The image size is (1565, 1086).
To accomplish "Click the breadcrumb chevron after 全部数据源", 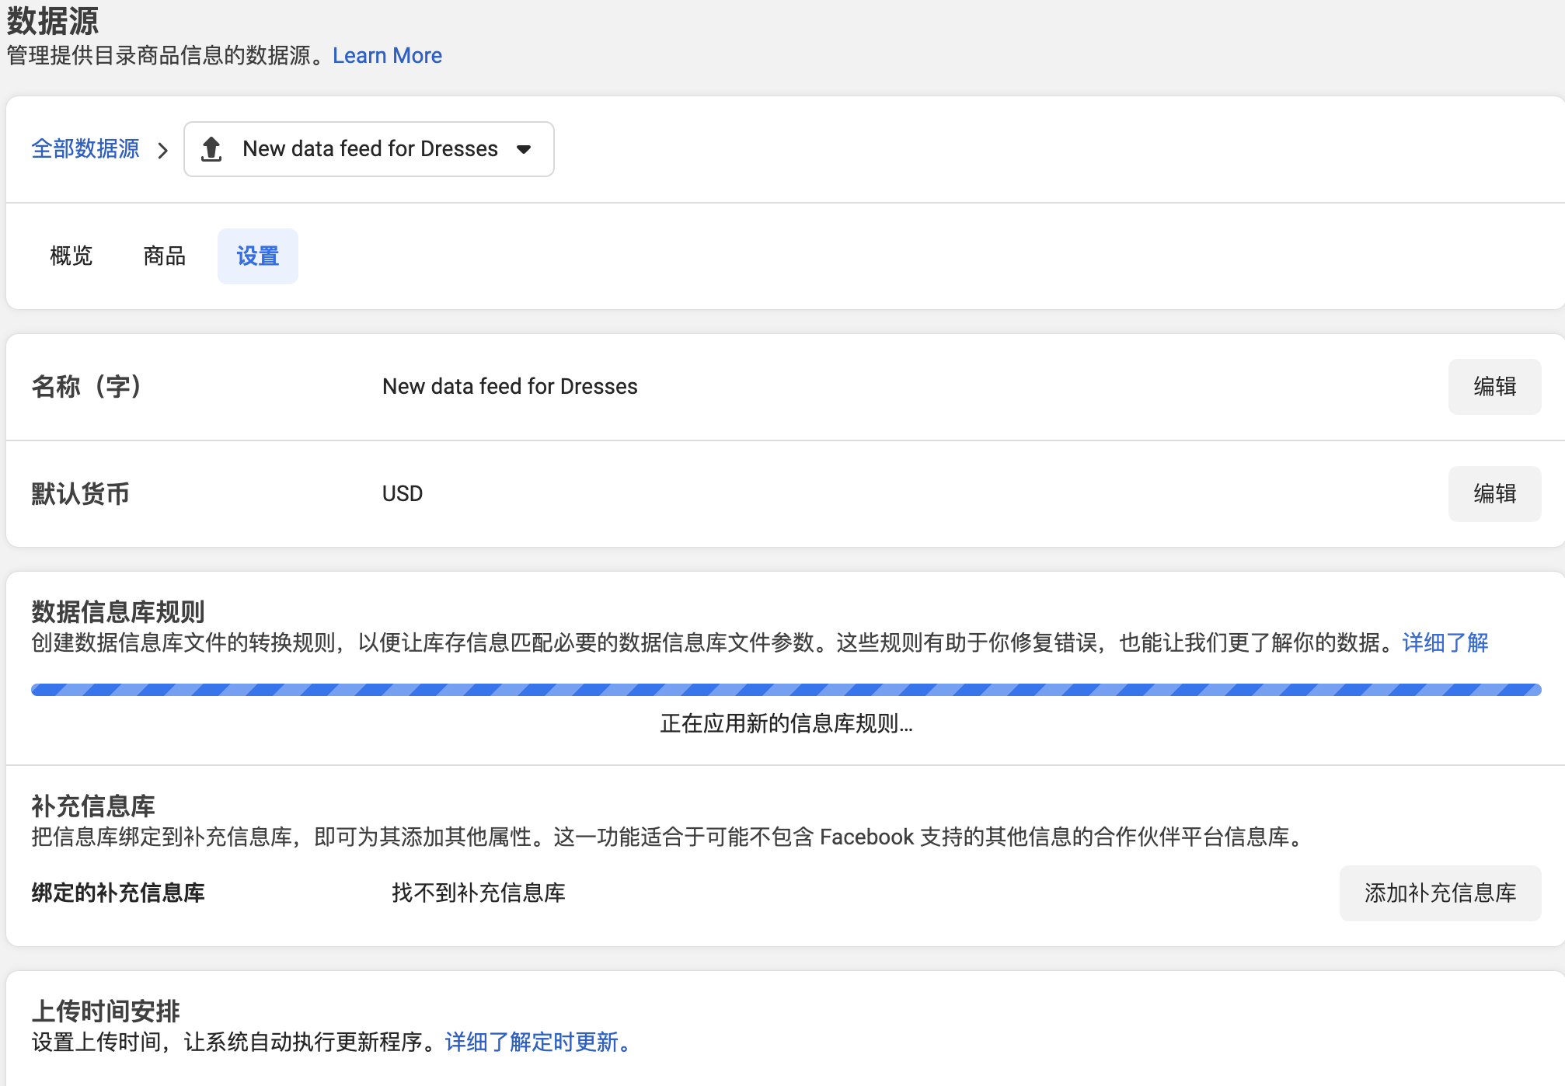I will point(164,151).
